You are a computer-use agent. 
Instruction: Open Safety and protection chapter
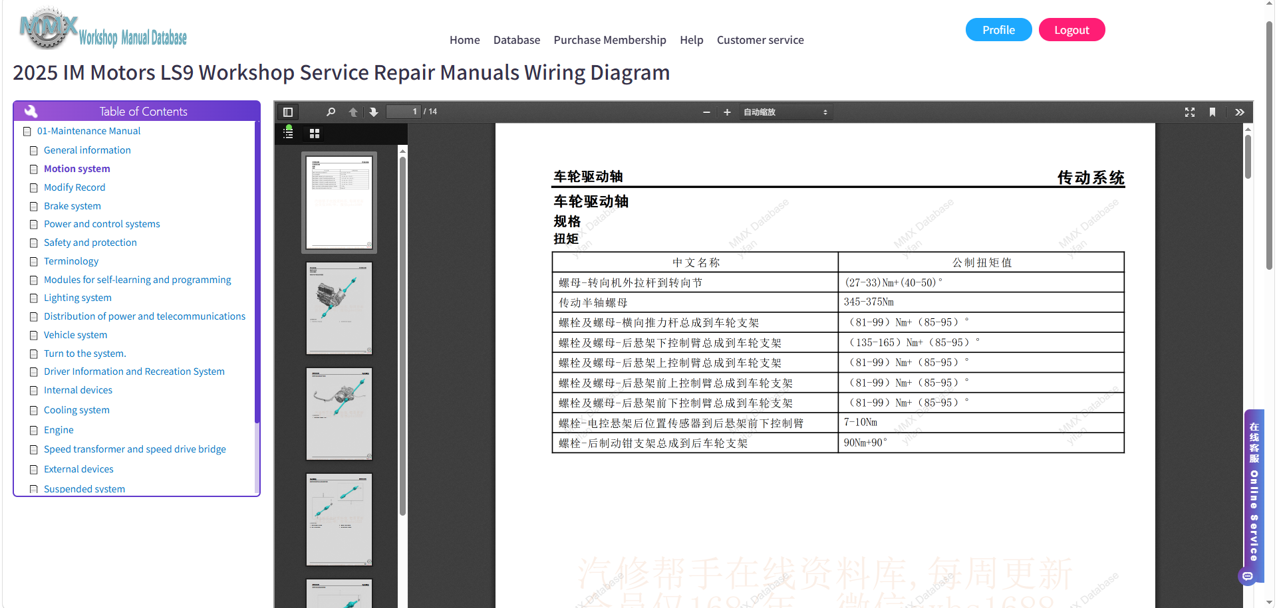[x=90, y=243]
